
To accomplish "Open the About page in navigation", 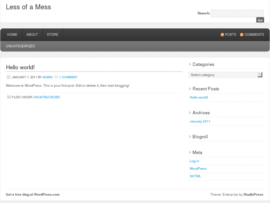I will 32,35.
